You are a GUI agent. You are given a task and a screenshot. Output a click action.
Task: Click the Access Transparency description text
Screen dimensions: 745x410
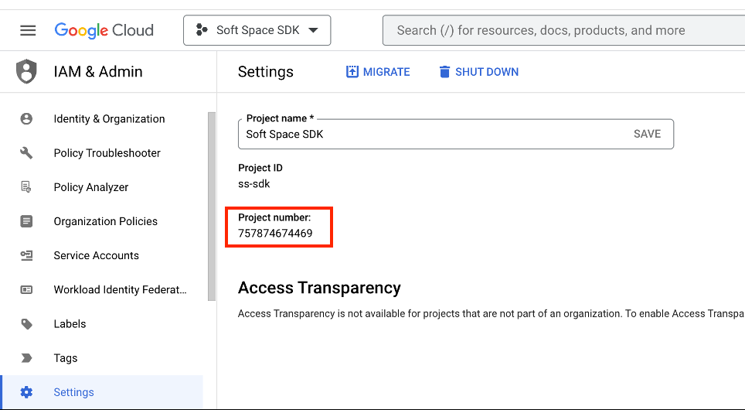click(x=492, y=314)
